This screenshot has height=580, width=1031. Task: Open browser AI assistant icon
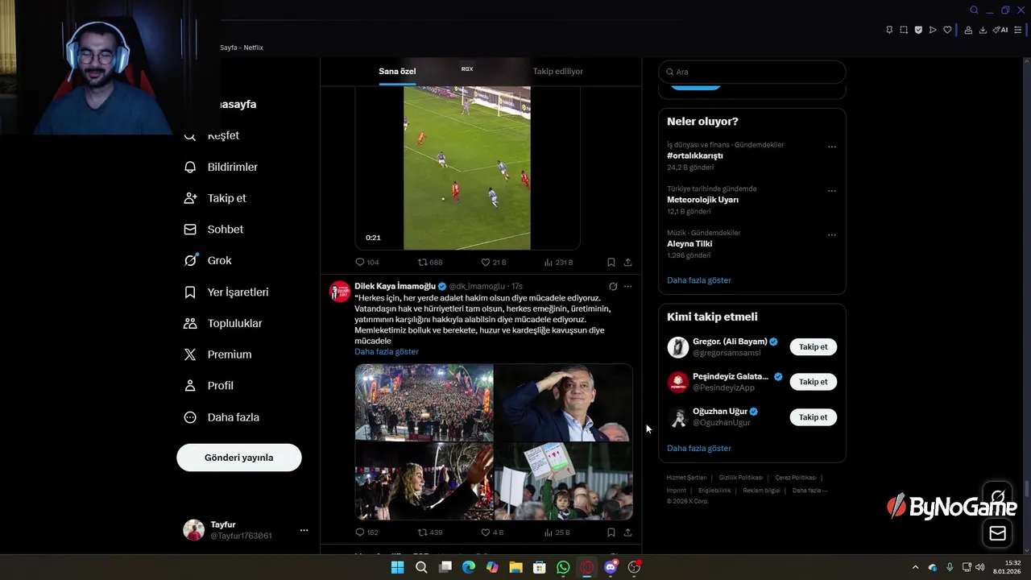click(x=1000, y=30)
